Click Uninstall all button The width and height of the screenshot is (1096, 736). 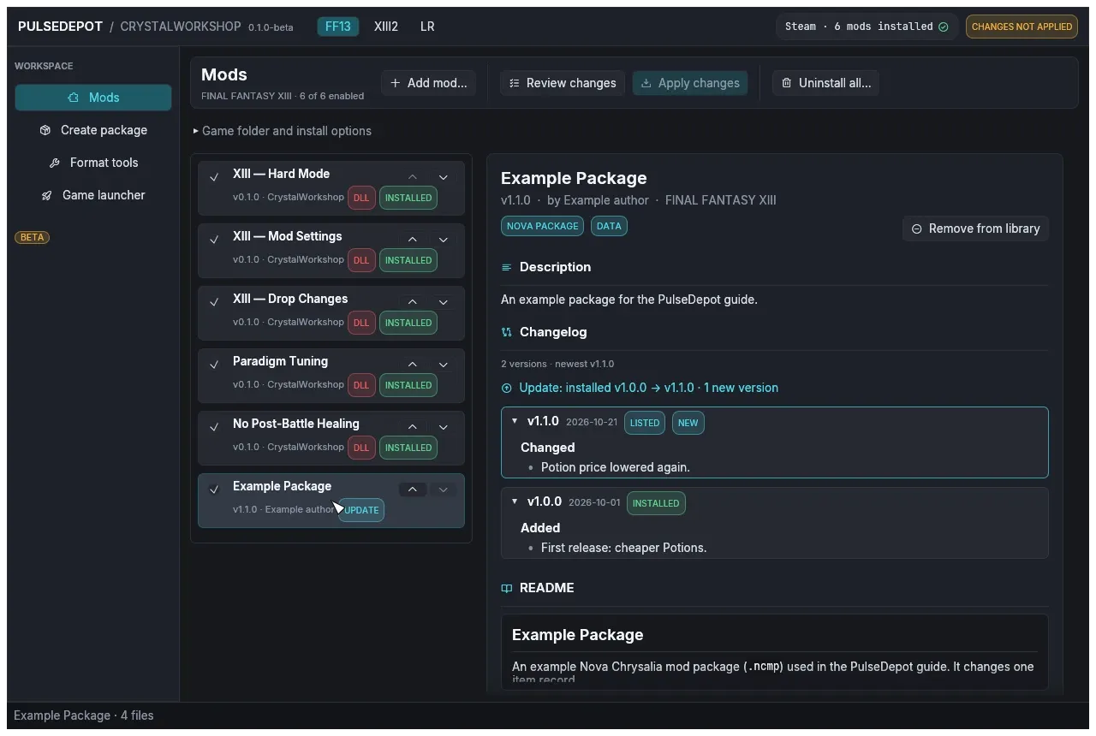coord(826,83)
